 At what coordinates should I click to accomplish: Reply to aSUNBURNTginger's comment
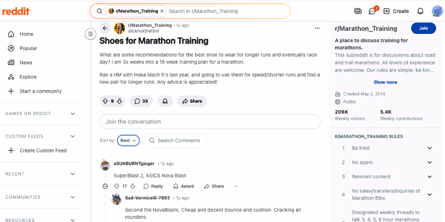pos(153,186)
